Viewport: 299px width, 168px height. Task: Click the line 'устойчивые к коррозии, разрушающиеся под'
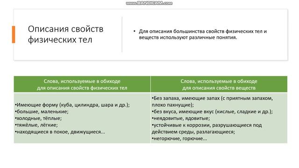pyautogui.click(x=206, y=125)
